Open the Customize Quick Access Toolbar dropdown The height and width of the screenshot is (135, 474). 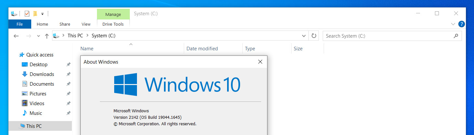[x=42, y=14]
